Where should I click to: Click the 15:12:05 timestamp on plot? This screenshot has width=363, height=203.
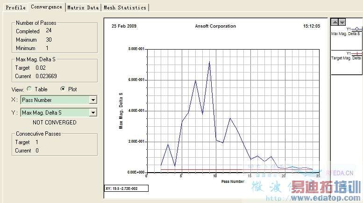click(312, 26)
